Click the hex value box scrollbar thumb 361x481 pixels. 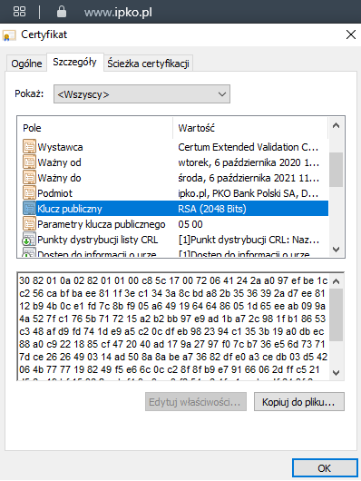click(x=336, y=315)
